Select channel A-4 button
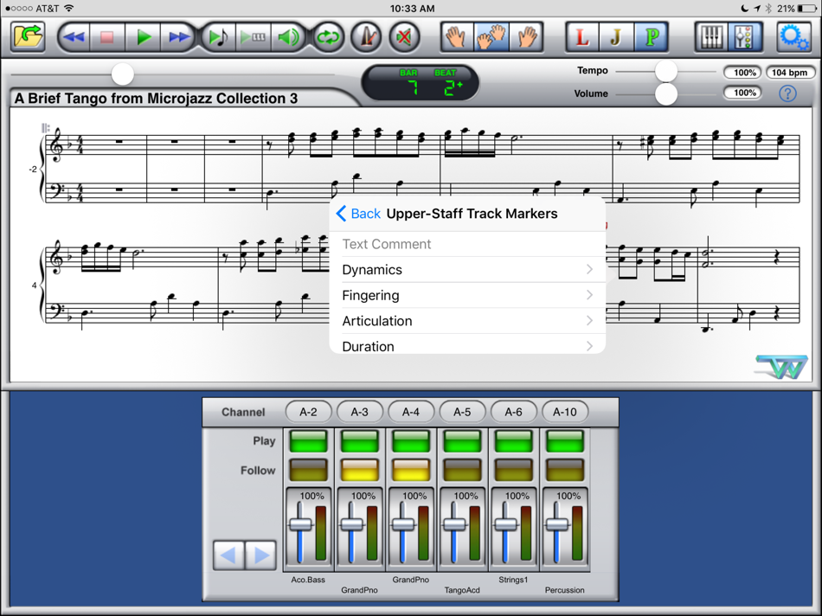822x616 pixels. pos(411,412)
